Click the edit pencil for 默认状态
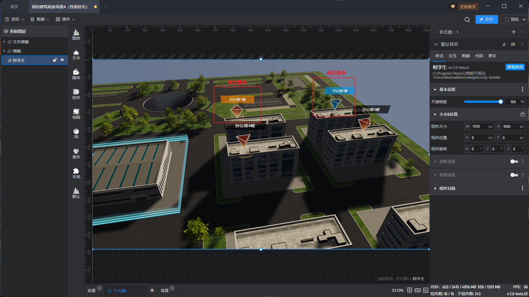This screenshot has height=297, width=529. tap(504, 44)
